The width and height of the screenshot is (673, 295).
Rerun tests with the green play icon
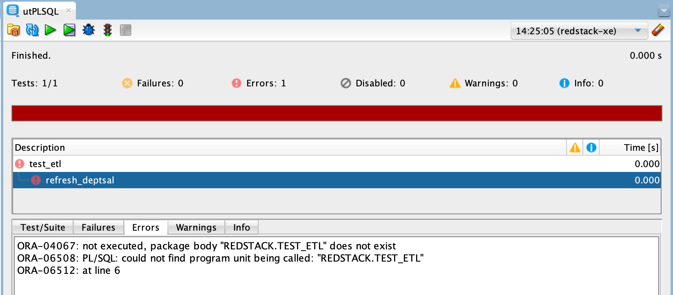(x=51, y=30)
